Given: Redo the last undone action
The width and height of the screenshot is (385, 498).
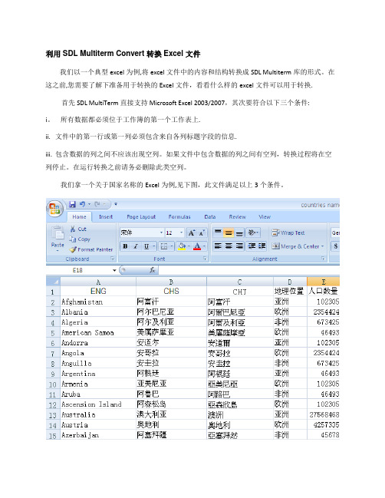Looking at the screenshot, I should coord(97,204).
